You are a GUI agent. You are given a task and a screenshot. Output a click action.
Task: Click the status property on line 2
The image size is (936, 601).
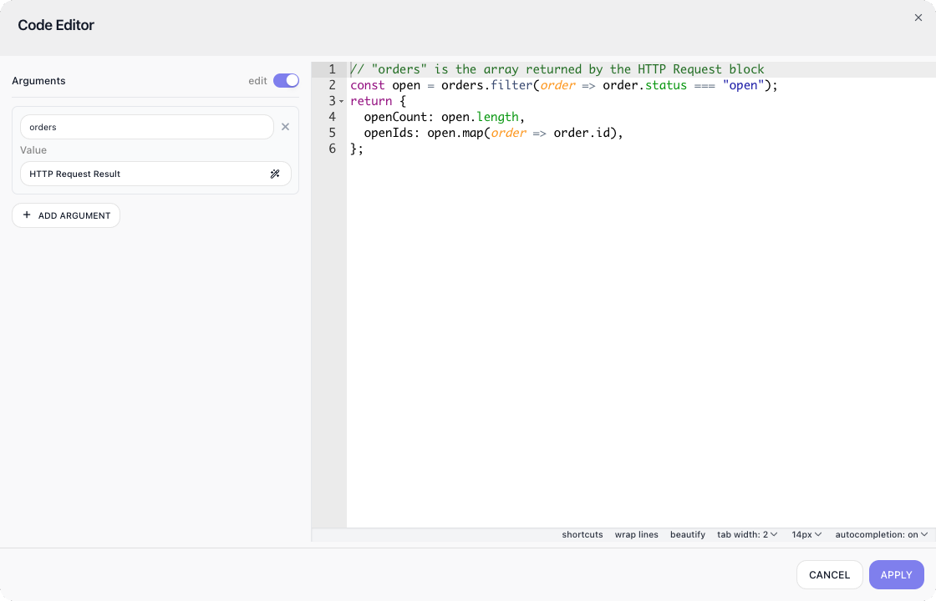coord(666,85)
